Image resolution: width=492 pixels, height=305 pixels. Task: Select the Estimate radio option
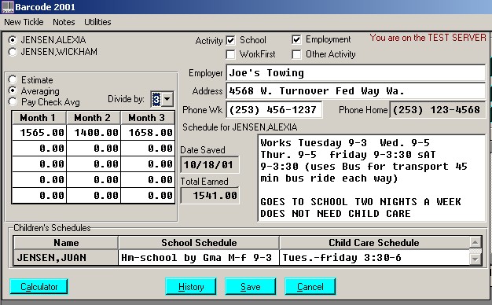tap(13, 79)
